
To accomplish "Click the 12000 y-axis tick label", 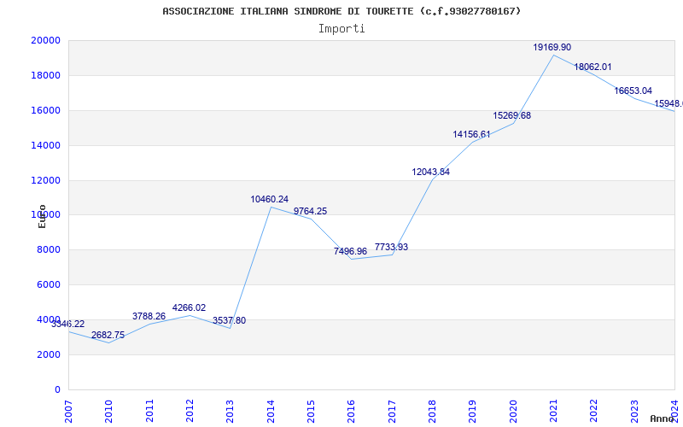I will tap(45, 180).
